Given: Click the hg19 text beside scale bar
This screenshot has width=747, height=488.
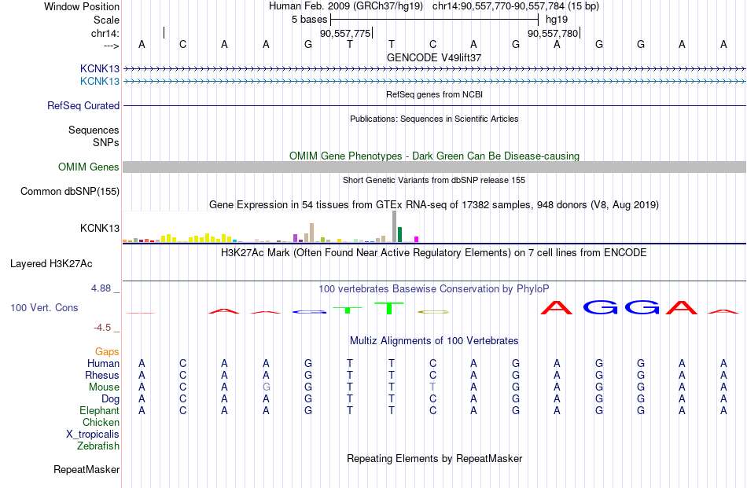Looking at the screenshot, I should pos(557,20).
